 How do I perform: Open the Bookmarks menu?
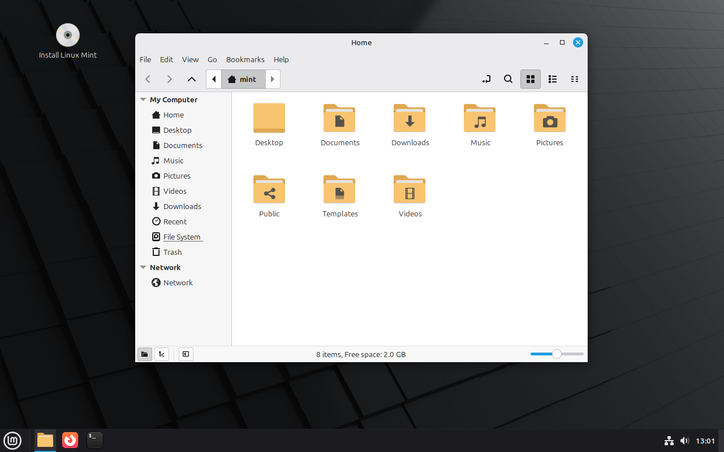245,59
